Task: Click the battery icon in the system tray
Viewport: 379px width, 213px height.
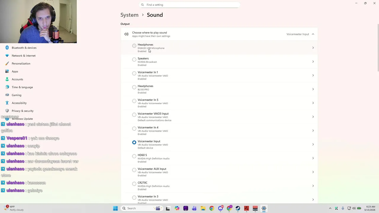Action: pyautogui.click(x=359, y=208)
